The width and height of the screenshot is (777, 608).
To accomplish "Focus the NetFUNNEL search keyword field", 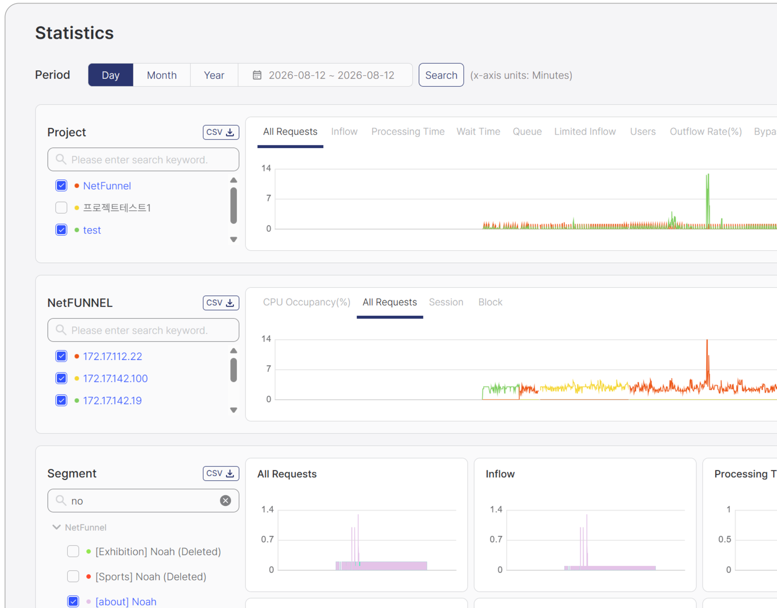I will (x=143, y=330).
